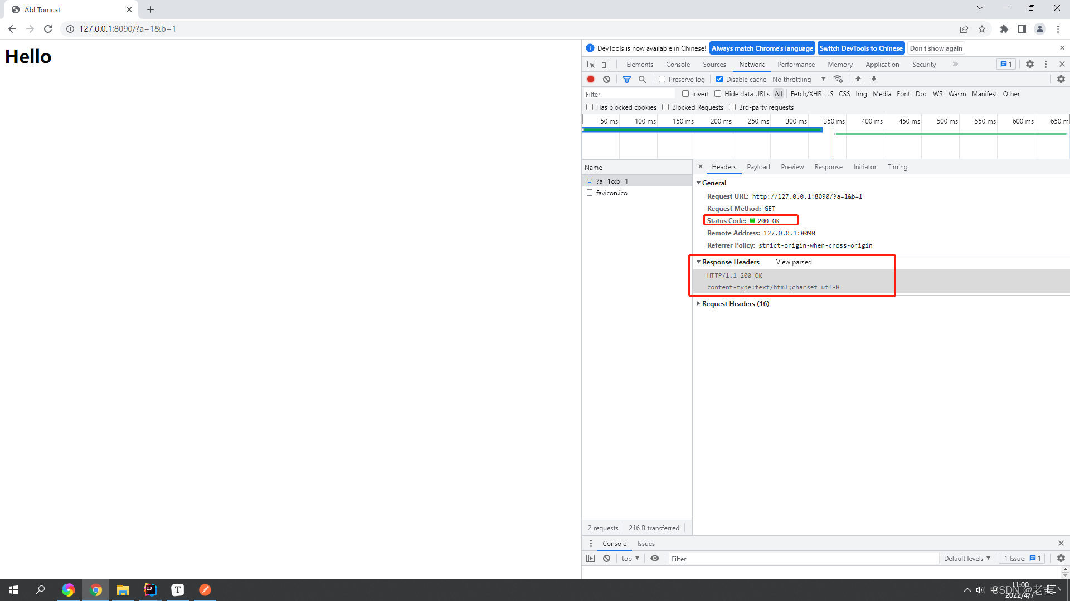Toggle device toolbar icon
The width and height of the screenshot is (1070, 601).
click(606, 64)
